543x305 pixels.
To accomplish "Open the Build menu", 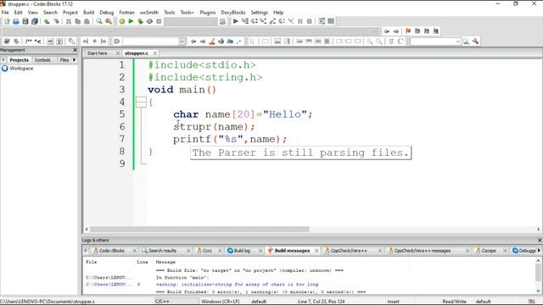I will pos(88,13).
